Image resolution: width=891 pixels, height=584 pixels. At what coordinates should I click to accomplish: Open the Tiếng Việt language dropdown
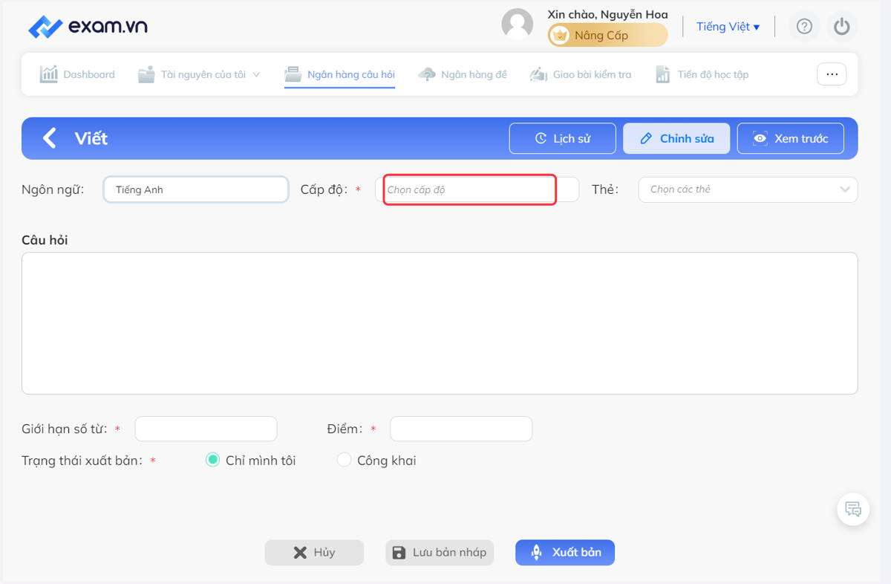point(728,27)
